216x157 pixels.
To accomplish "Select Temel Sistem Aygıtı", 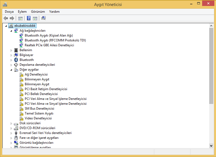I will click(x=39, y=113).
